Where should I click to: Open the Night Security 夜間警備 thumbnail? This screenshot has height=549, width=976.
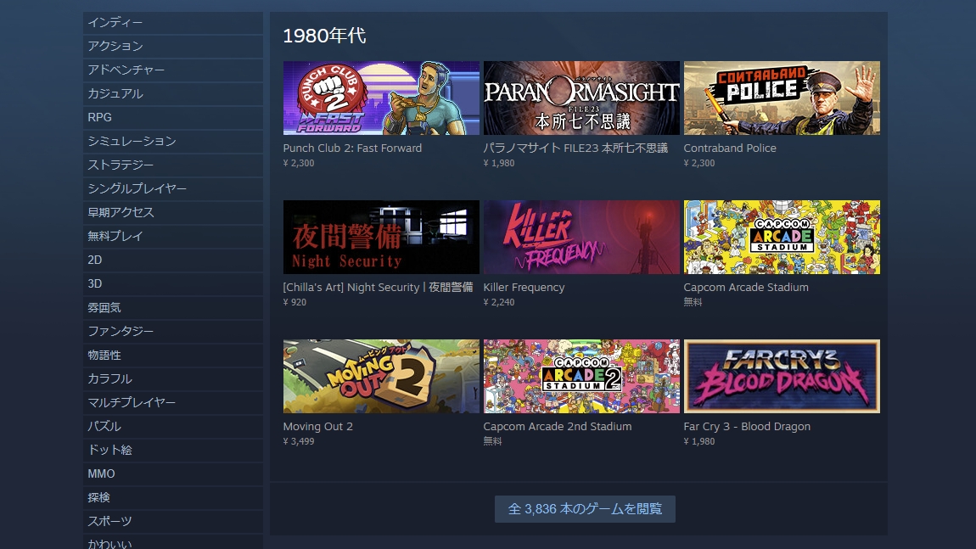(x=381, y=237)
